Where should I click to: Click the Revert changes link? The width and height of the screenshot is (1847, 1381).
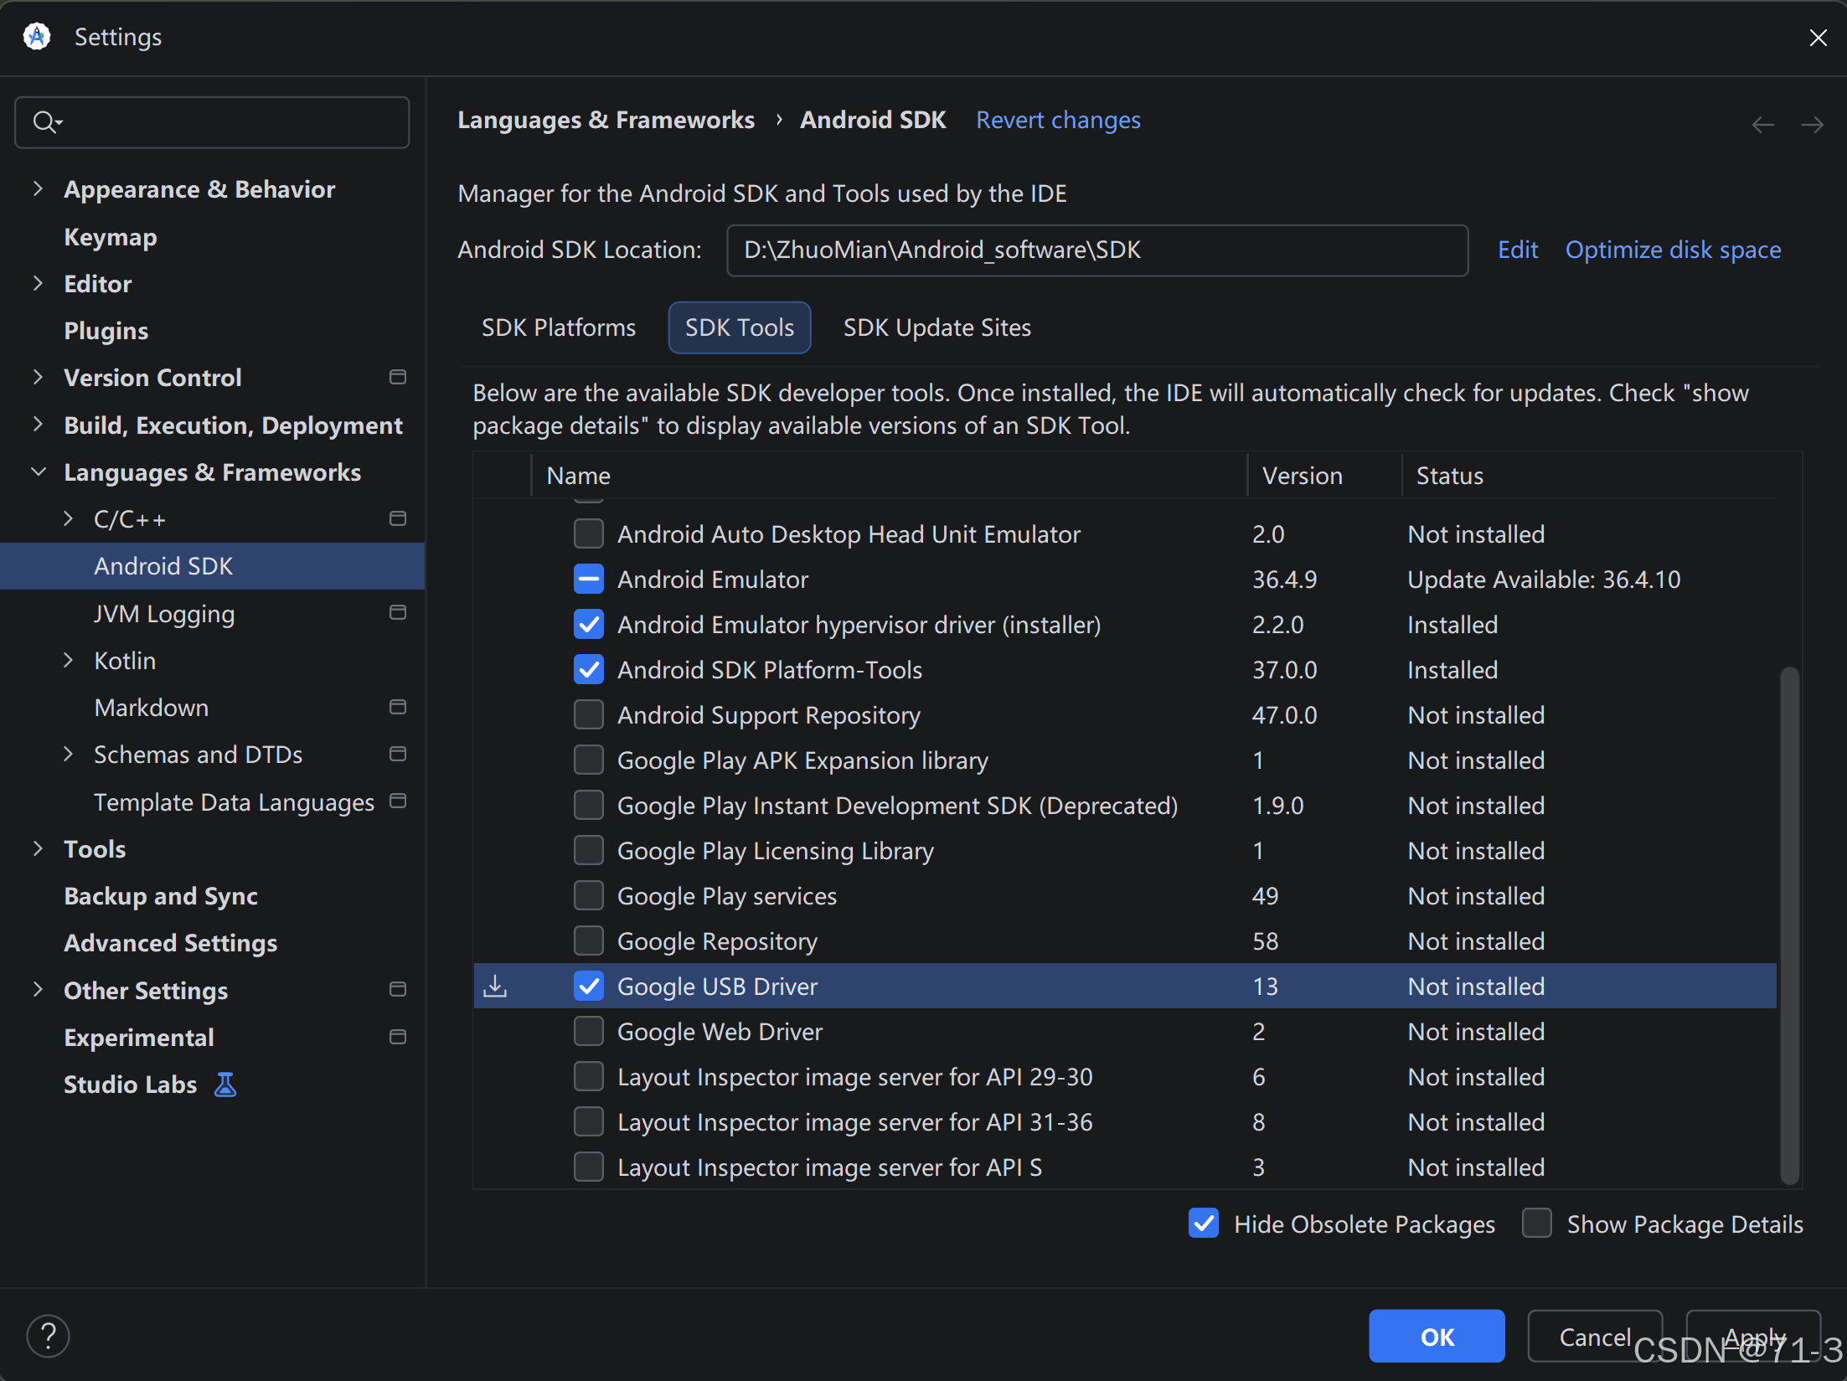1058,120
